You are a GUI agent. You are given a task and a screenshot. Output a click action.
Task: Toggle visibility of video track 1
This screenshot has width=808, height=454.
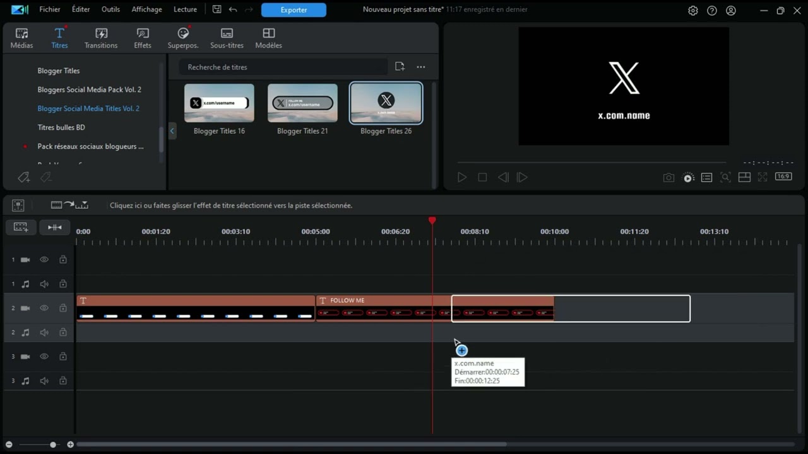[44, 260]
